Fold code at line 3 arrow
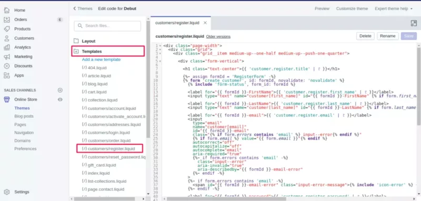 click(161, 53)
